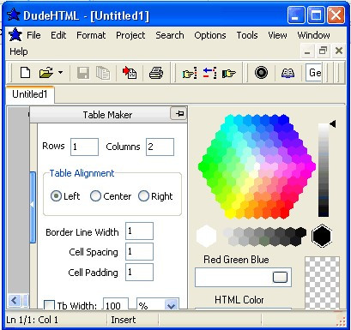The image size is (351, 330).
Task: Expand the open folder dropdown arrow
Action: coord(60,73)
